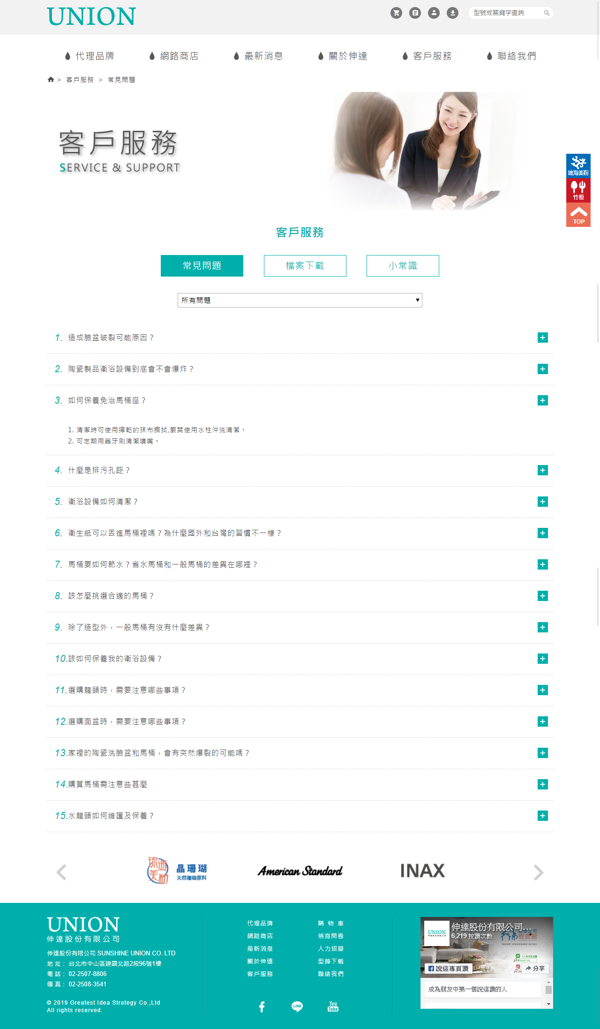This screenshot has width=600, height=1029.
Task: Open footer link 購物車
Action: (x=331, y=923)
